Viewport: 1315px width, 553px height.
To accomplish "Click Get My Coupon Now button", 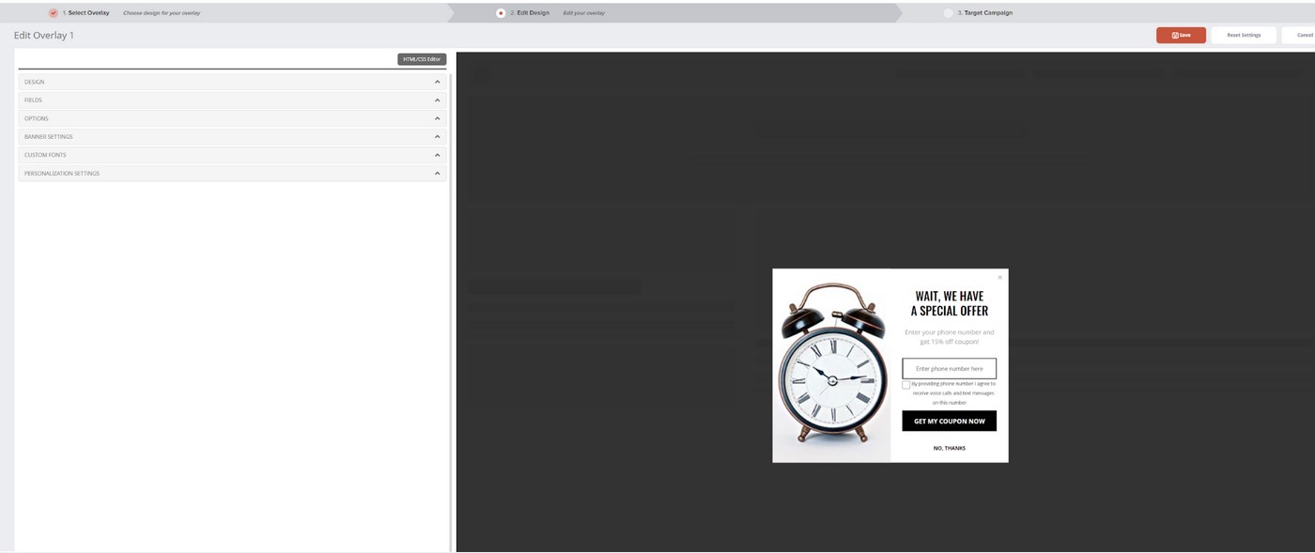I will tap(949, 421).
